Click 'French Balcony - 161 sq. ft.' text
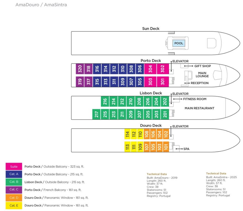The image size is (243, 211). point(62,190)
